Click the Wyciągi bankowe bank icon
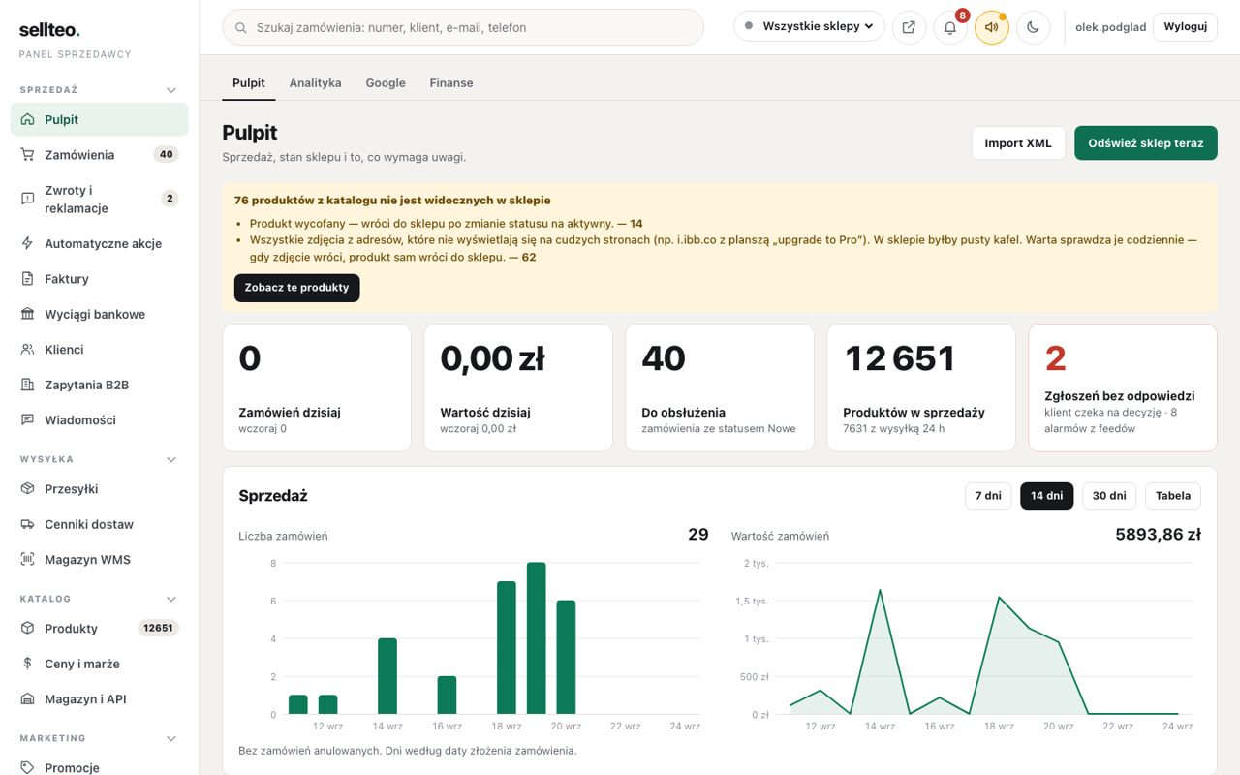1240x775 pixels. (x=27, y=314)
